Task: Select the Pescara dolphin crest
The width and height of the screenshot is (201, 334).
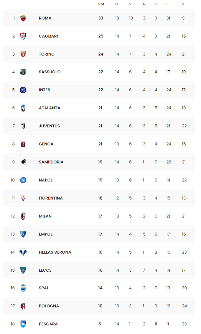Action: click(23, 324)
